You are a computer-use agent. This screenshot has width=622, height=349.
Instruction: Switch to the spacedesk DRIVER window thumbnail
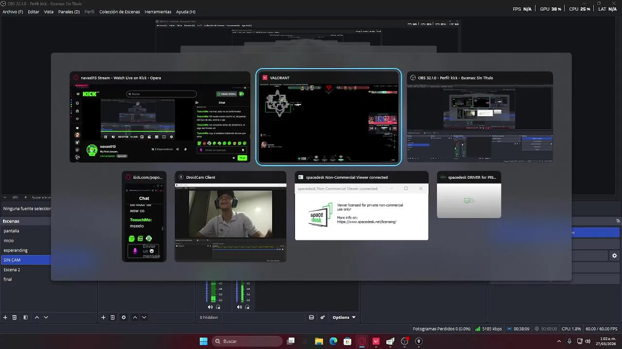click(469, 195)
